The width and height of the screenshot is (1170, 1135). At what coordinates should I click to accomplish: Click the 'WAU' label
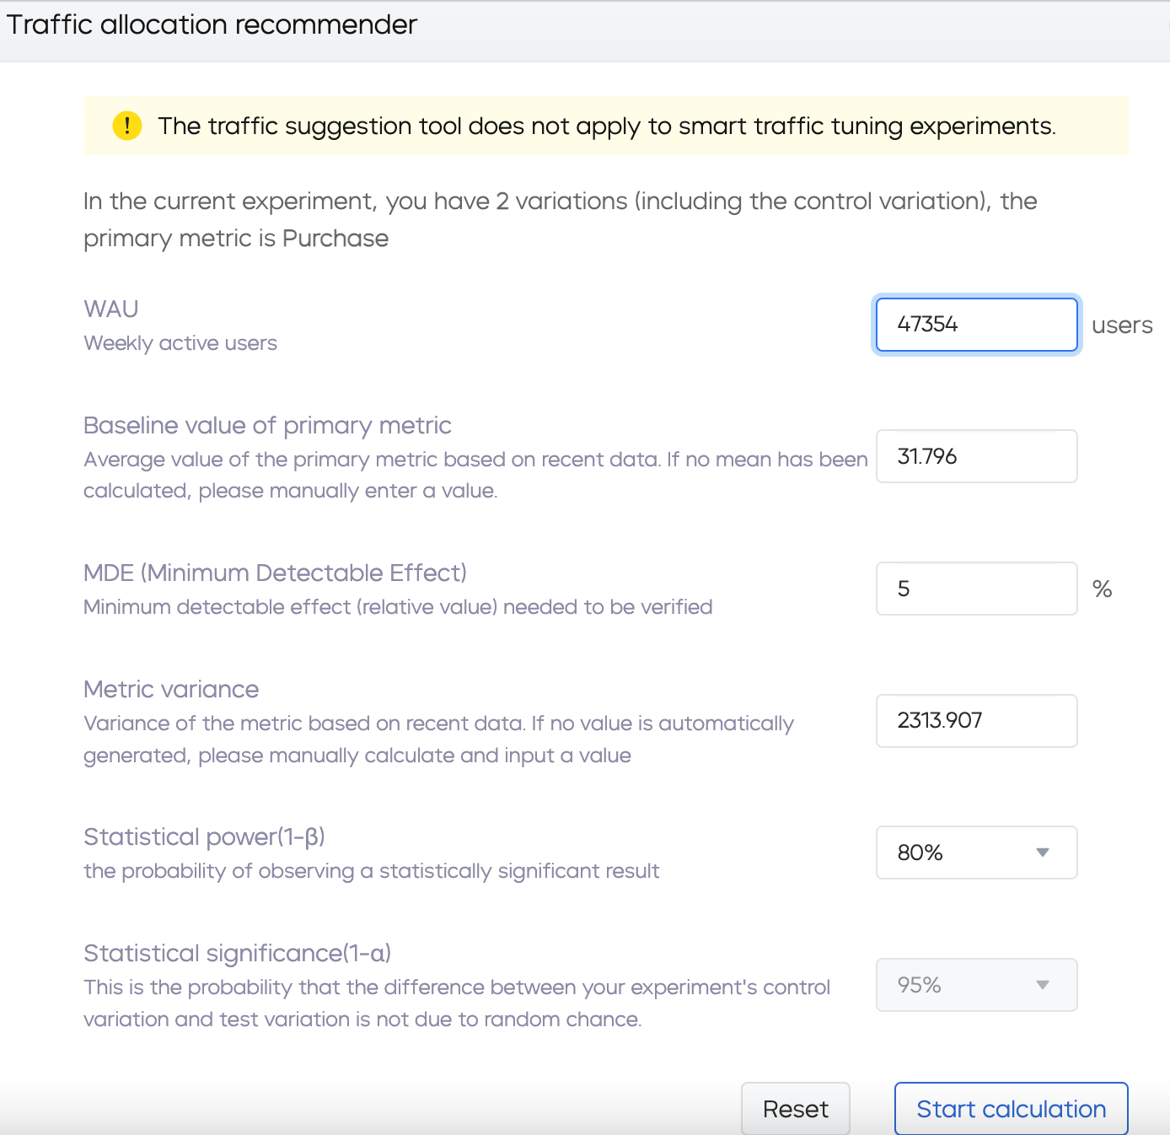111,309
